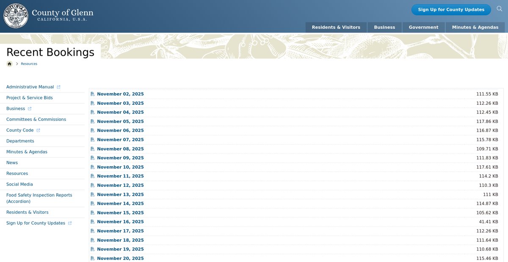Open Departments sidebar link
This screenshot has height=262, width=508.
coord(20,141)
